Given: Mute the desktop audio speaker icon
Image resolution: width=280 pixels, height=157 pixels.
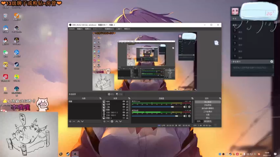Looking at the screenshot, I should coord(185,116).
